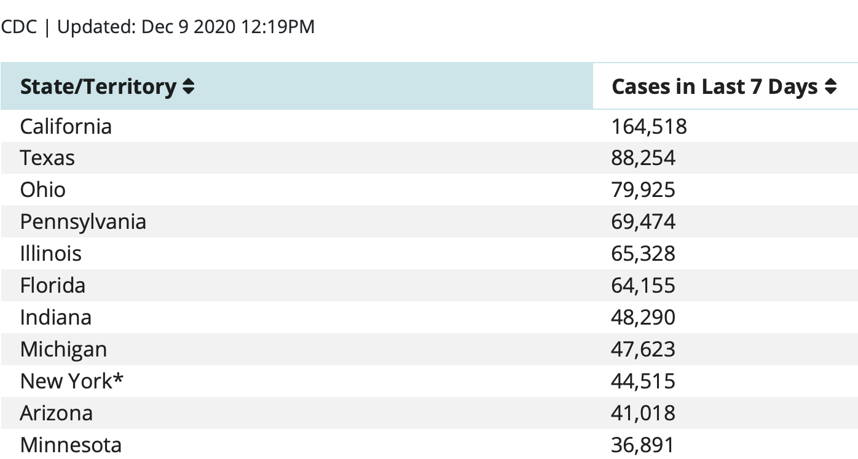This screenshot has height=459, width=858.
Task: Select the Arizona row
Action: (429, 413)
